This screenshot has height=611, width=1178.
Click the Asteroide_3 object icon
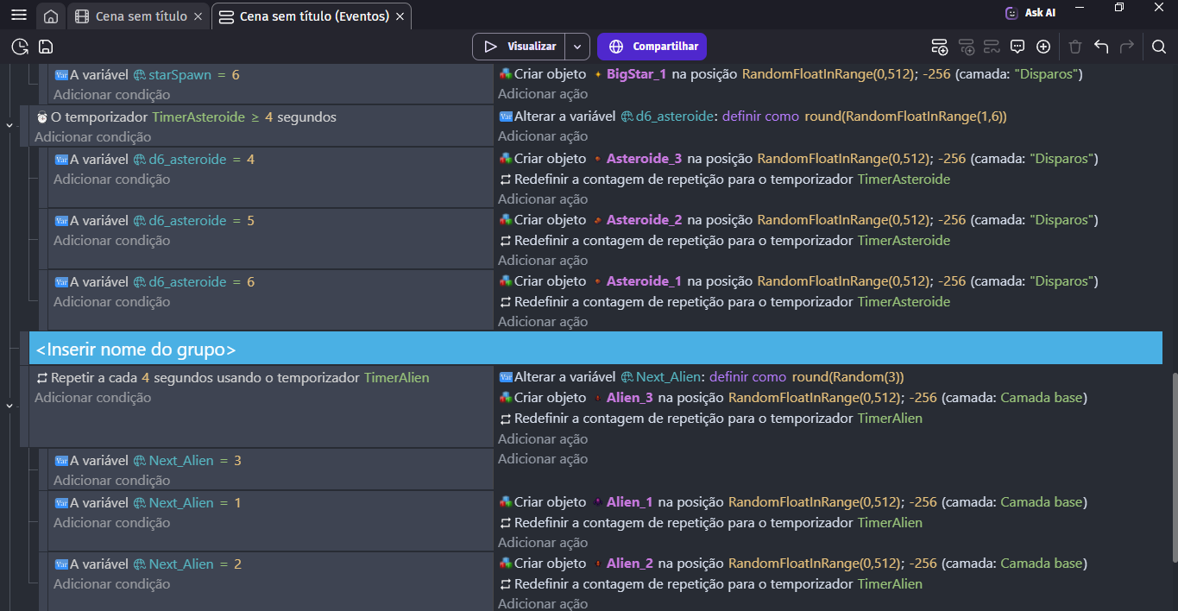pos(596,159)
